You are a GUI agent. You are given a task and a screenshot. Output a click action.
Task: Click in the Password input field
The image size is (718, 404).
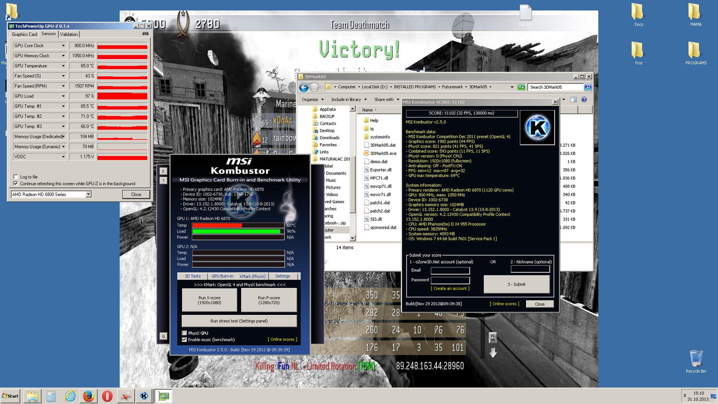pos(450,280)
